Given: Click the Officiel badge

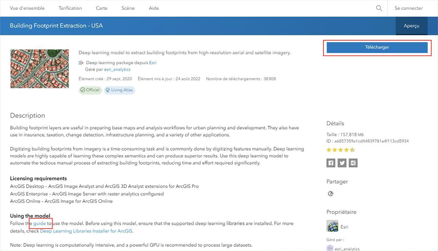Looking at the screenshot, I should tap(90, 90).
